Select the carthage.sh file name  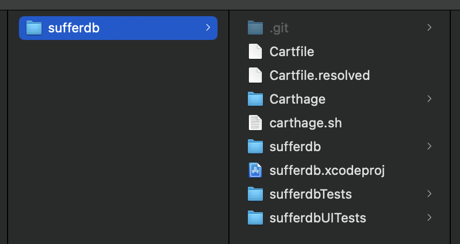[306, 123]
